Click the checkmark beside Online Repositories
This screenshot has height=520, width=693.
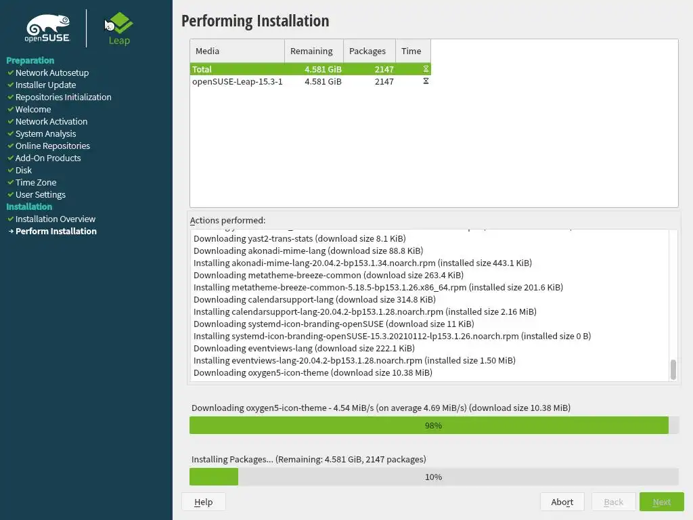pyautogui.click(x=11, y=146)
